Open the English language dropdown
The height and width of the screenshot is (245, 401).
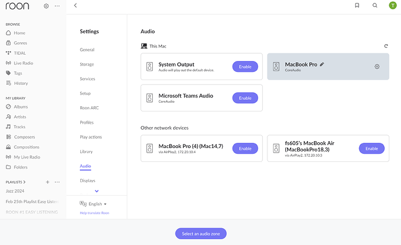pyautogui.click(x=93, y=204)
